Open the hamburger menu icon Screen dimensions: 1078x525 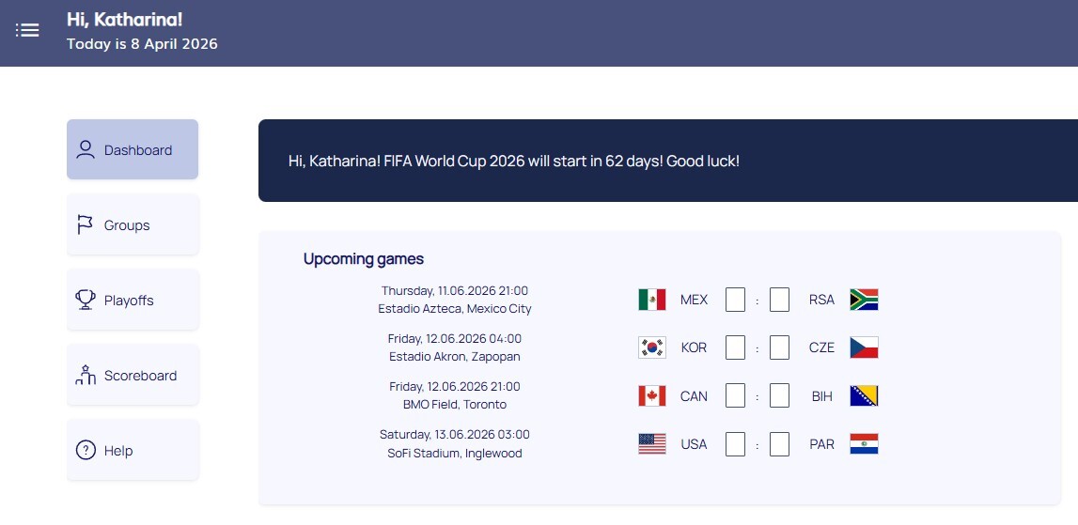(x=27, y=30)
